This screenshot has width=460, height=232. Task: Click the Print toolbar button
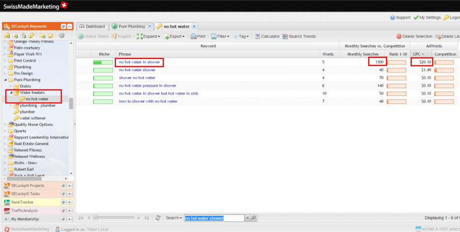(198, 36)
